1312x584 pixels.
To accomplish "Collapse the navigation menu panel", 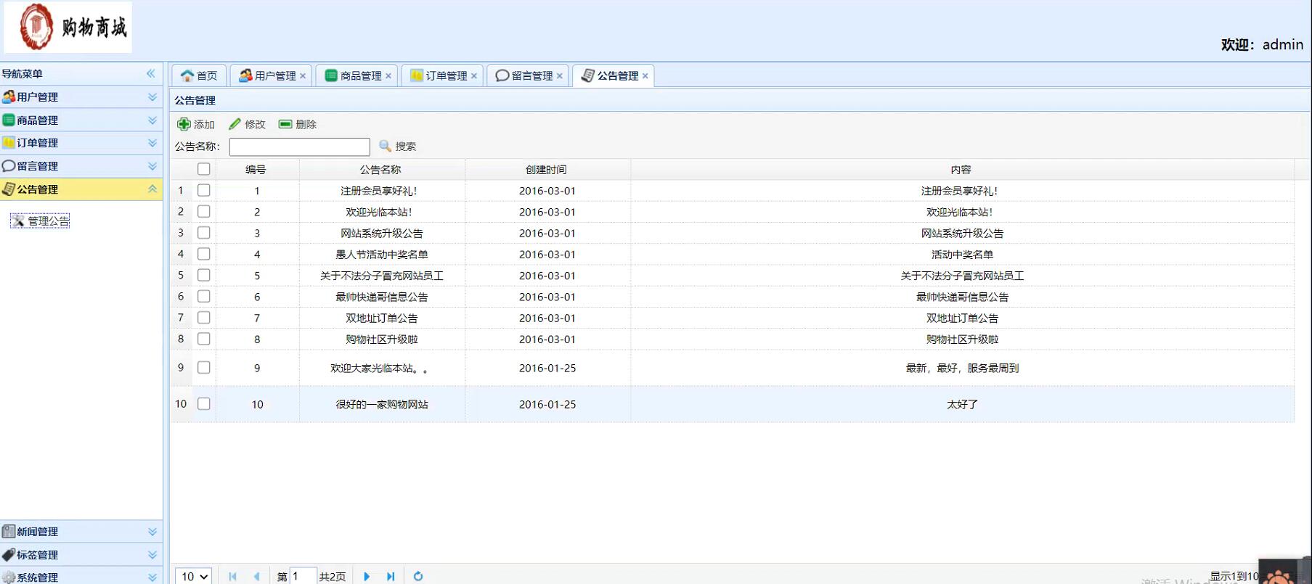I will 151,73.
